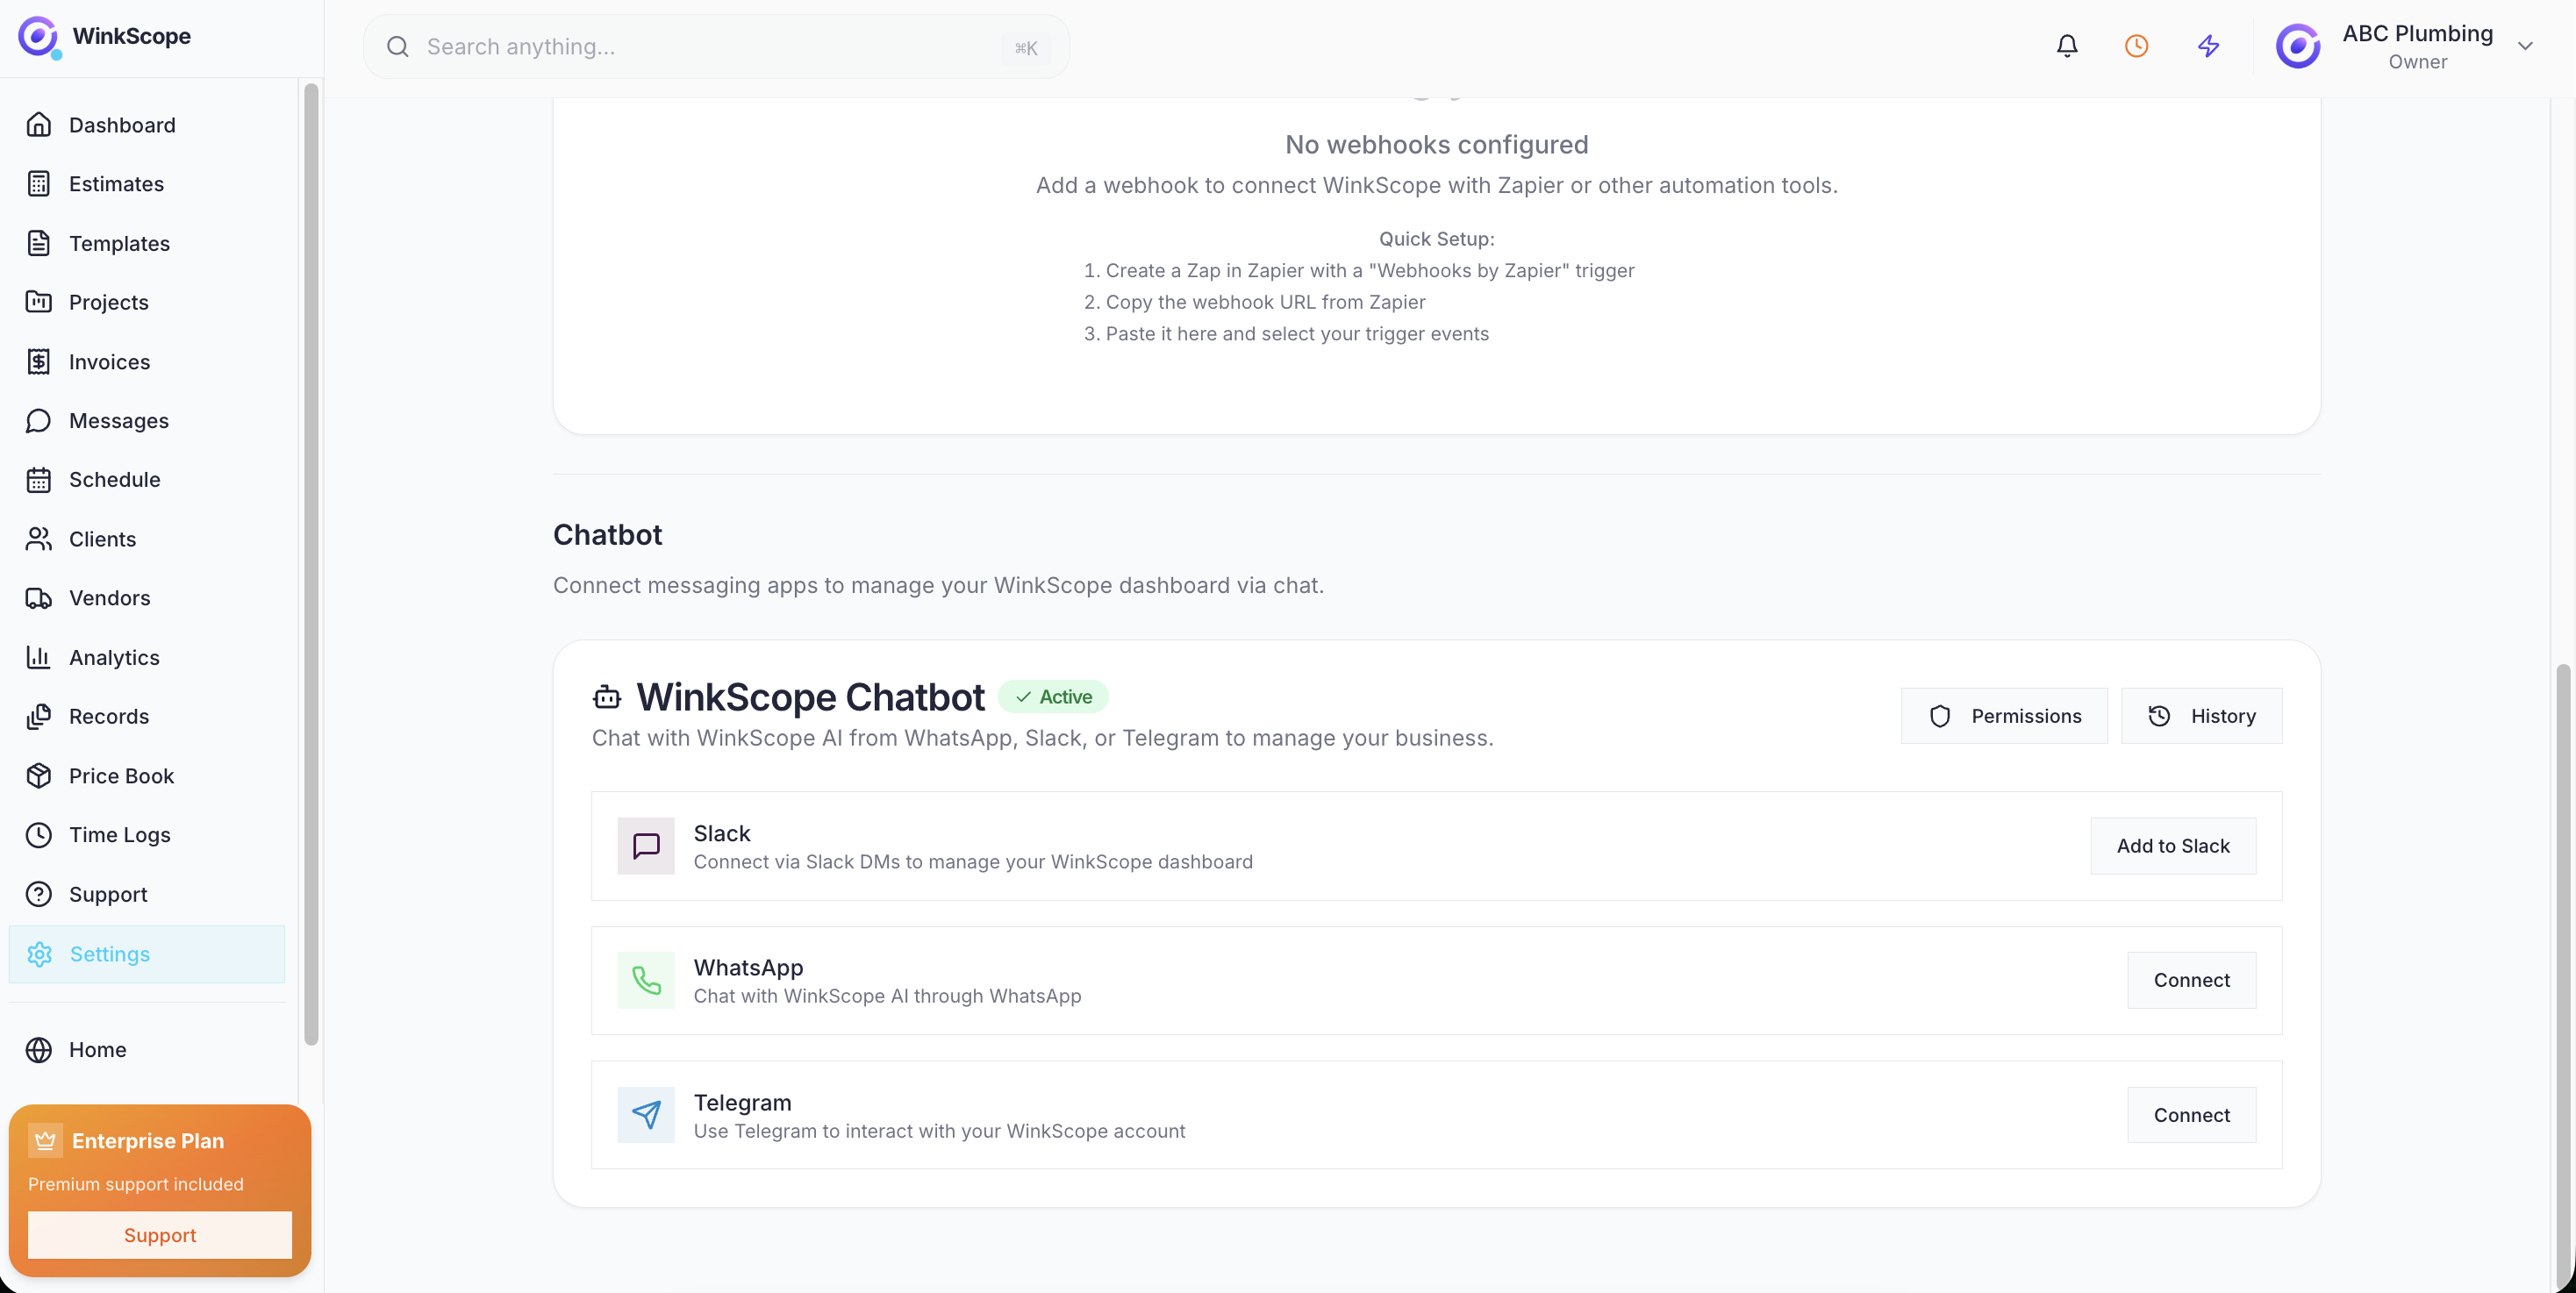The height and width of the screenshot is (1293, 2576).
Task: Click the Price Book box icon
Action: (39, 776)
